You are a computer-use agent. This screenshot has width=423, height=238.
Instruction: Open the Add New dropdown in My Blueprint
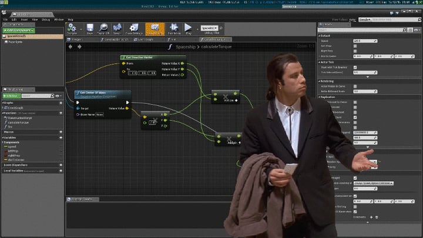click(x=11, y=96)
